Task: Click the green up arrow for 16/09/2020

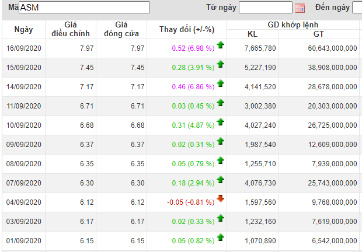Action: pos(221,45)
